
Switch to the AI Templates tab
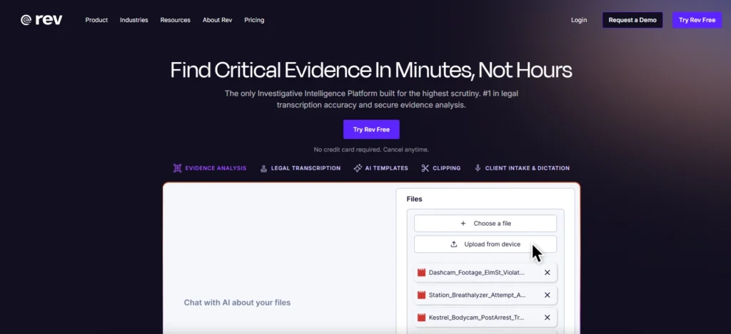(381, 168)
